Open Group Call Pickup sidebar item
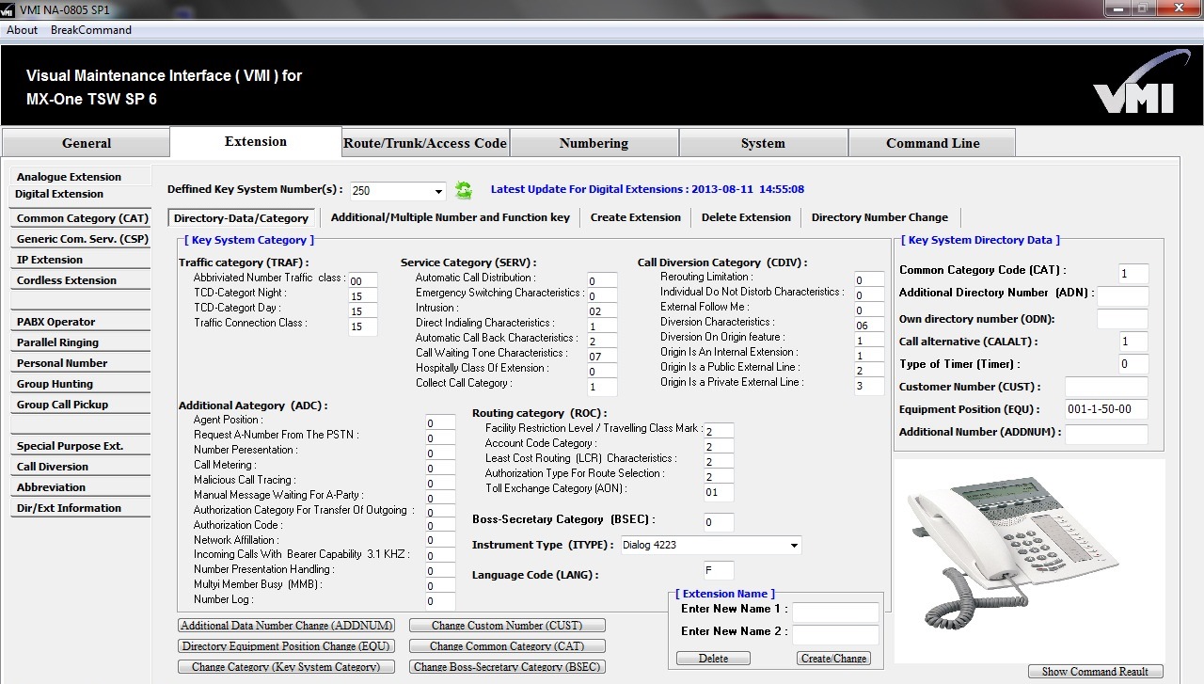 click(x=81, y=405)
